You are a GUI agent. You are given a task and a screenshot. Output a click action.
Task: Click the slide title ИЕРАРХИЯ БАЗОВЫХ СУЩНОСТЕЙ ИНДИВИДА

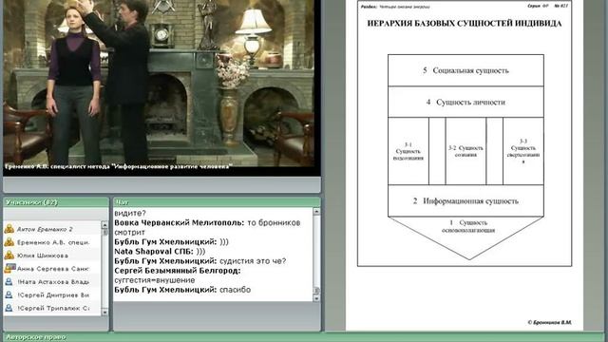pyautogui.click(x=465, y=23)
